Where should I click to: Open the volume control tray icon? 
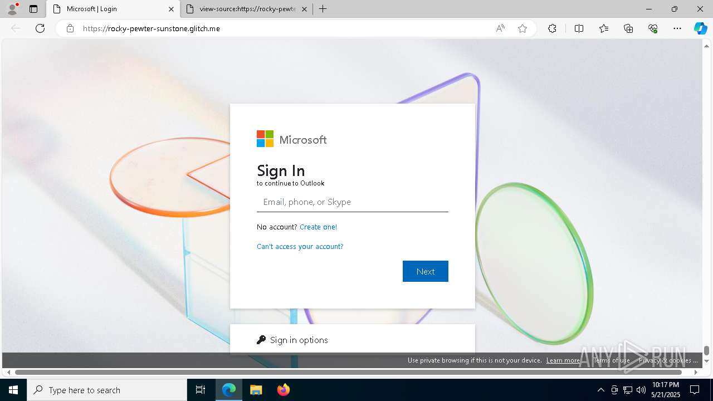pyautogui.click(x=641, y=390)
